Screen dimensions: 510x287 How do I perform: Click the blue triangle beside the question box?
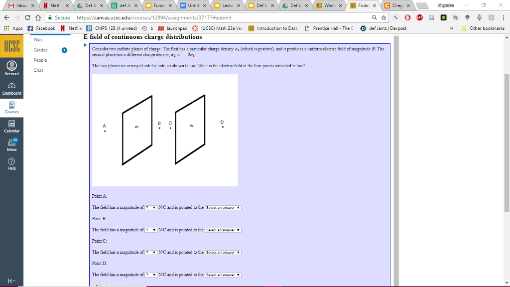click(x=86, y=45)
